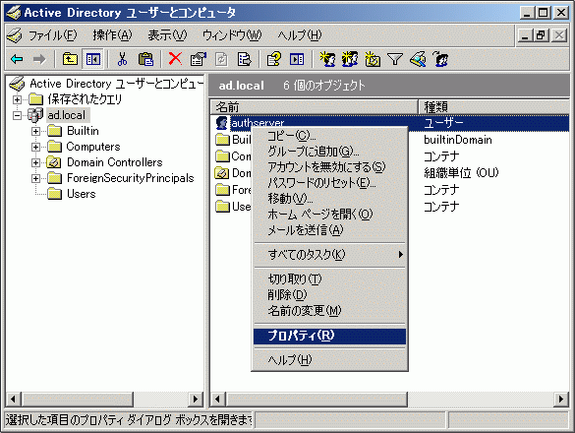Choose ホーム ページを開く(O) in context menu
575x433 pixels.
pos(329,215)
